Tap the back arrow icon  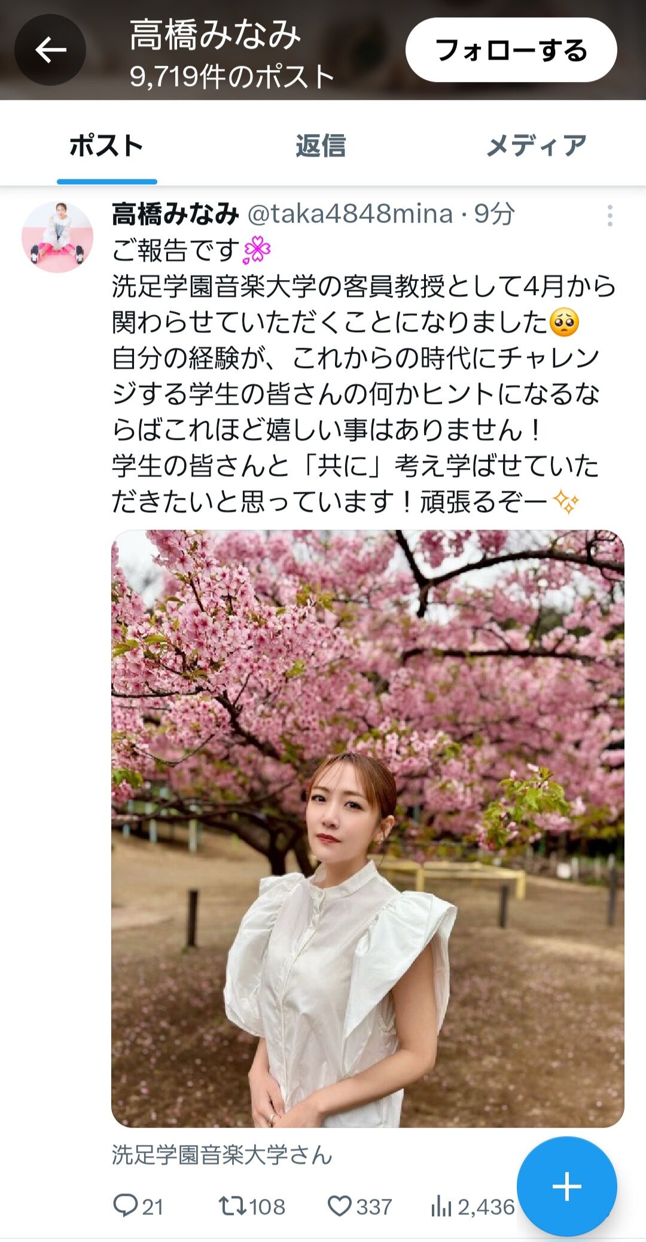[x=50, y=50]
